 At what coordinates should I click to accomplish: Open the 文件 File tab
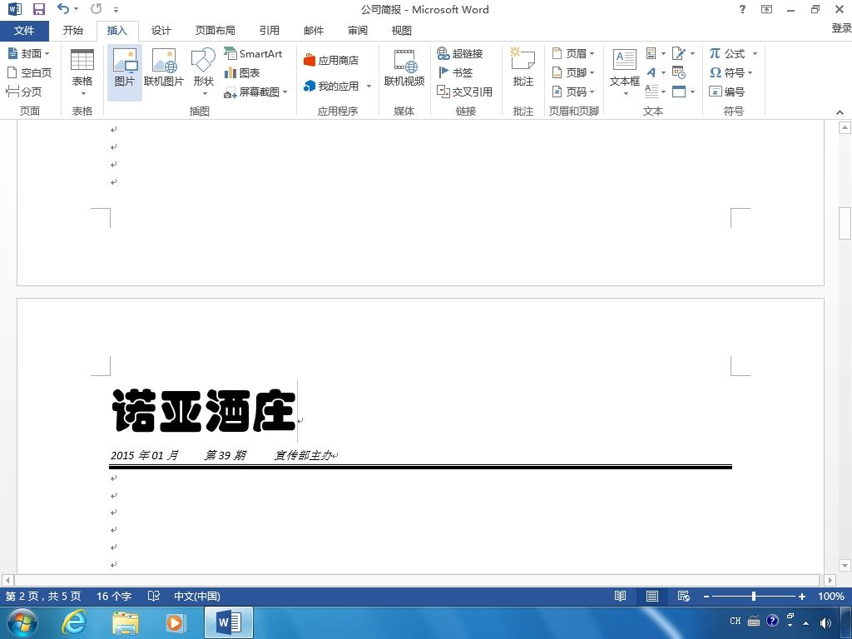click(x=24, y=31)
